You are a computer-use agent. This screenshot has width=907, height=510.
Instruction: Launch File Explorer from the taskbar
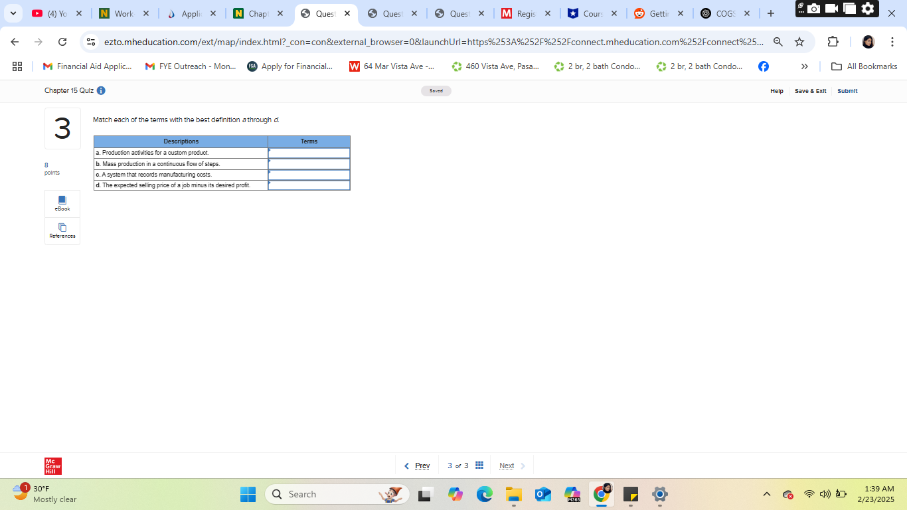[x=514, y=494]
